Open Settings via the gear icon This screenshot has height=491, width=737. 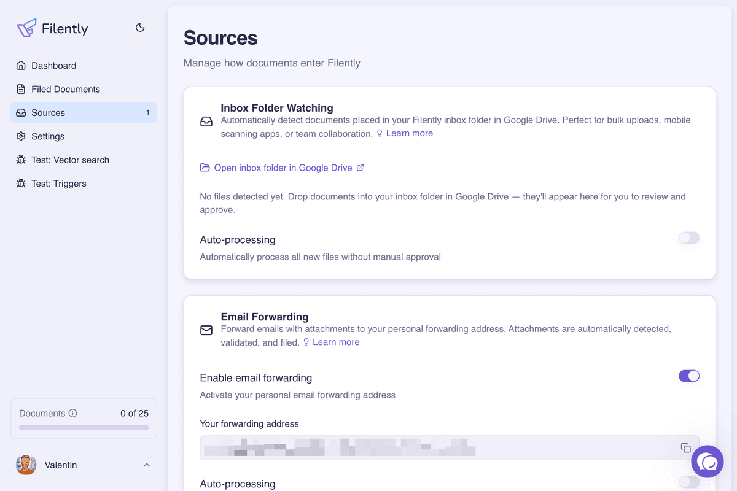[20, 136]
